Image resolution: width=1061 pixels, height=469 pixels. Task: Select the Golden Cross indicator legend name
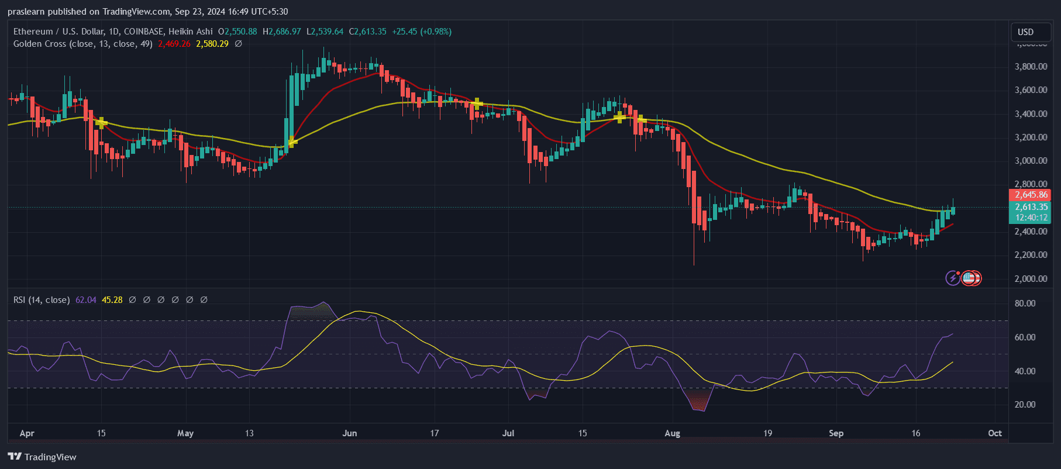[83, 44]
